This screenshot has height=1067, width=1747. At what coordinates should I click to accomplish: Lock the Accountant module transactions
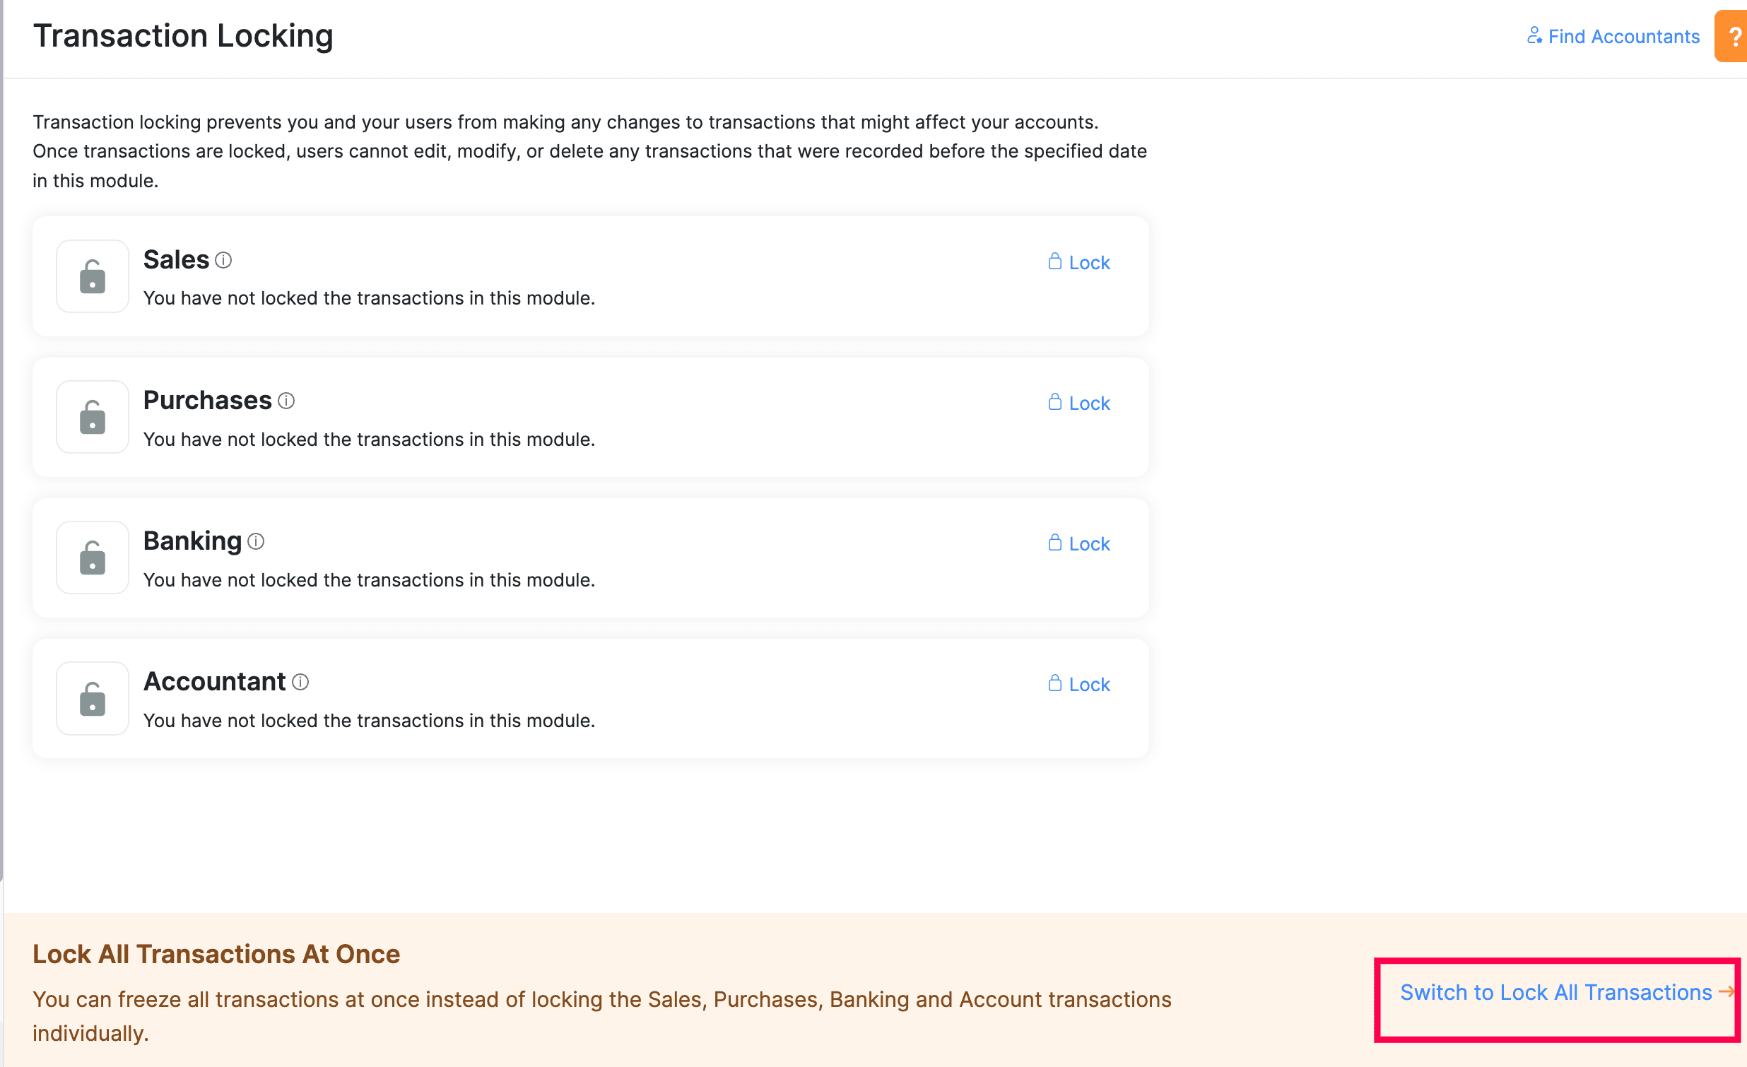[x=1079, y=684]
